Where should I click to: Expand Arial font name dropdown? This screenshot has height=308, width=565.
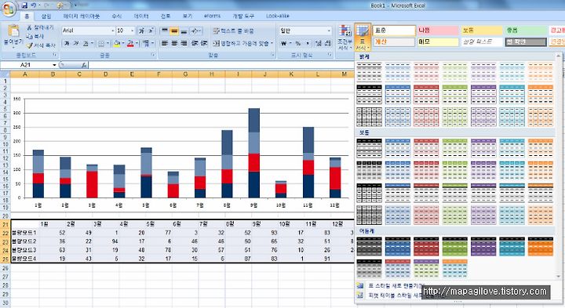tap(112, 31)
